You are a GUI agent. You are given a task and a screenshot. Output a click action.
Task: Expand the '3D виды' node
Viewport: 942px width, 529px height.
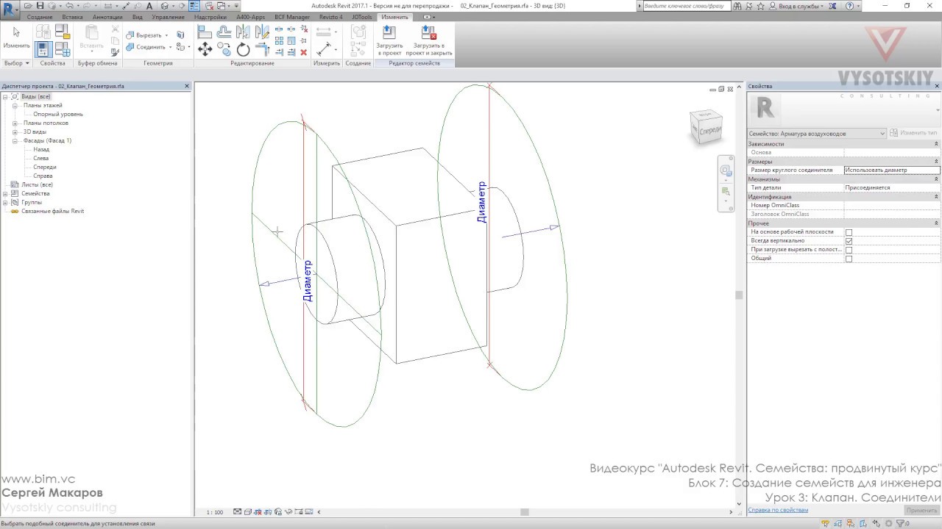[x=15, y=132]
